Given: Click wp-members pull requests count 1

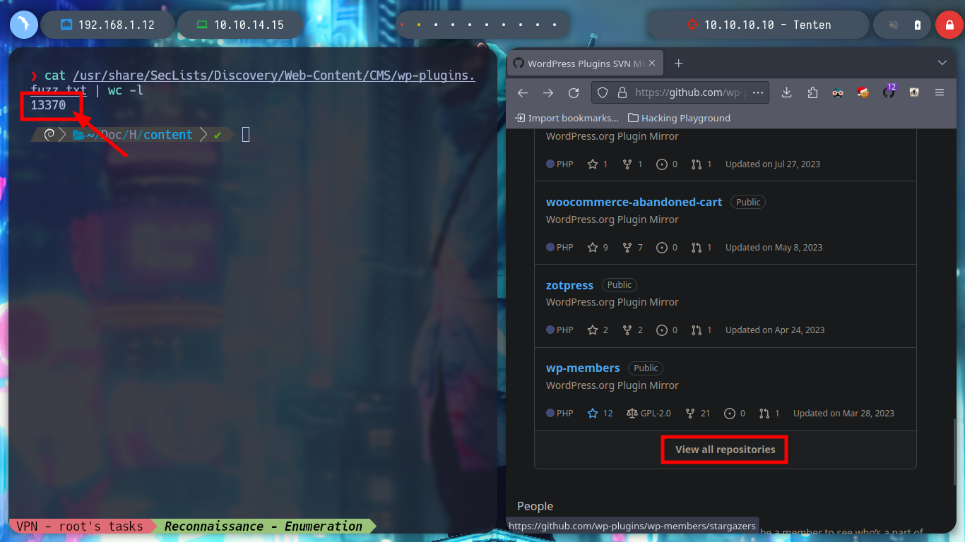Looking at the screenshot, I should click(x=769, y=414).
